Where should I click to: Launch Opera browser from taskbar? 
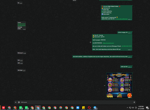point(89,108)
